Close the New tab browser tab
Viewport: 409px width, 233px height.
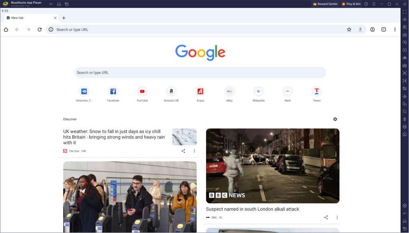pyautogui.click(x=55, y=18)
